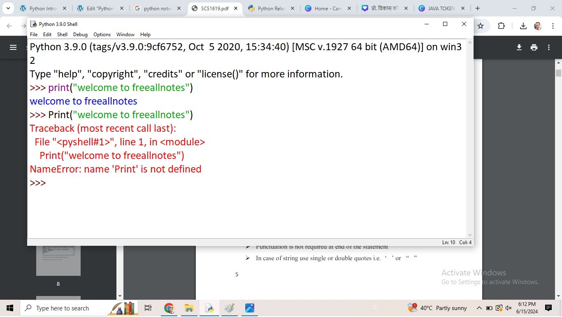Open the Debug menu in IDLE

(x=80, y=35)
